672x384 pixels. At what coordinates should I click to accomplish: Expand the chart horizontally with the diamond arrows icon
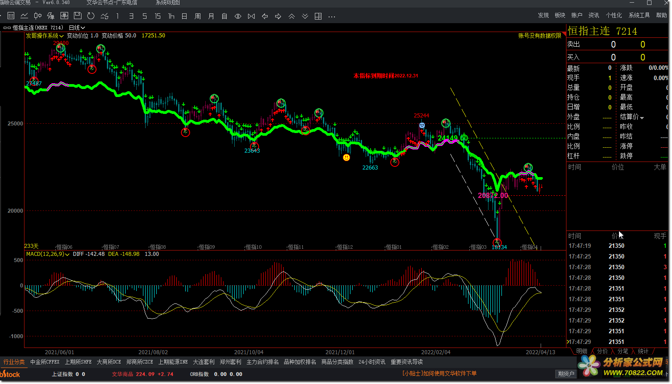(x=238, y=16)
